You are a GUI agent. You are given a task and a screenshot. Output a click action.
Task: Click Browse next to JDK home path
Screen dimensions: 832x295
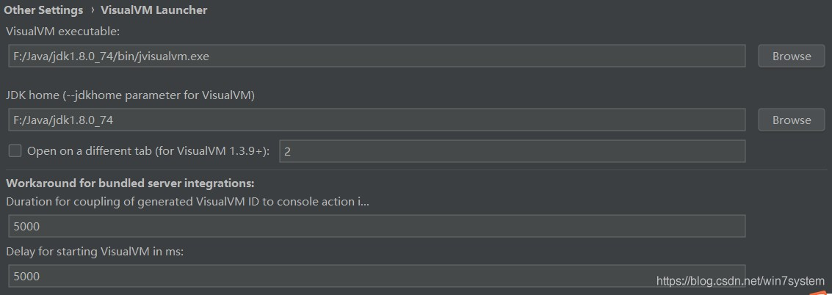click(791, 120)
